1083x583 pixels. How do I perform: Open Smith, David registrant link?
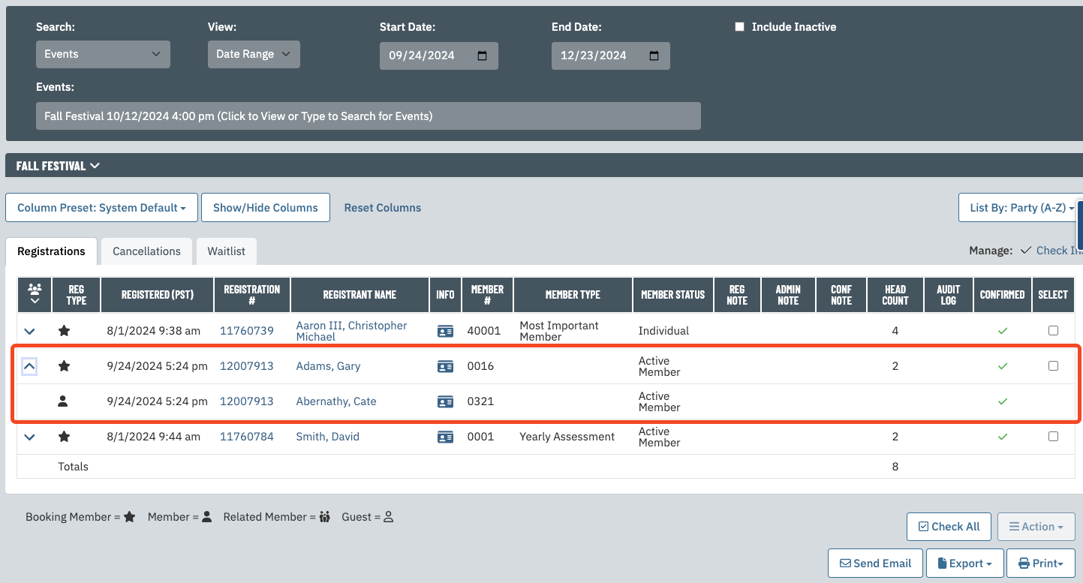point(328,437)
